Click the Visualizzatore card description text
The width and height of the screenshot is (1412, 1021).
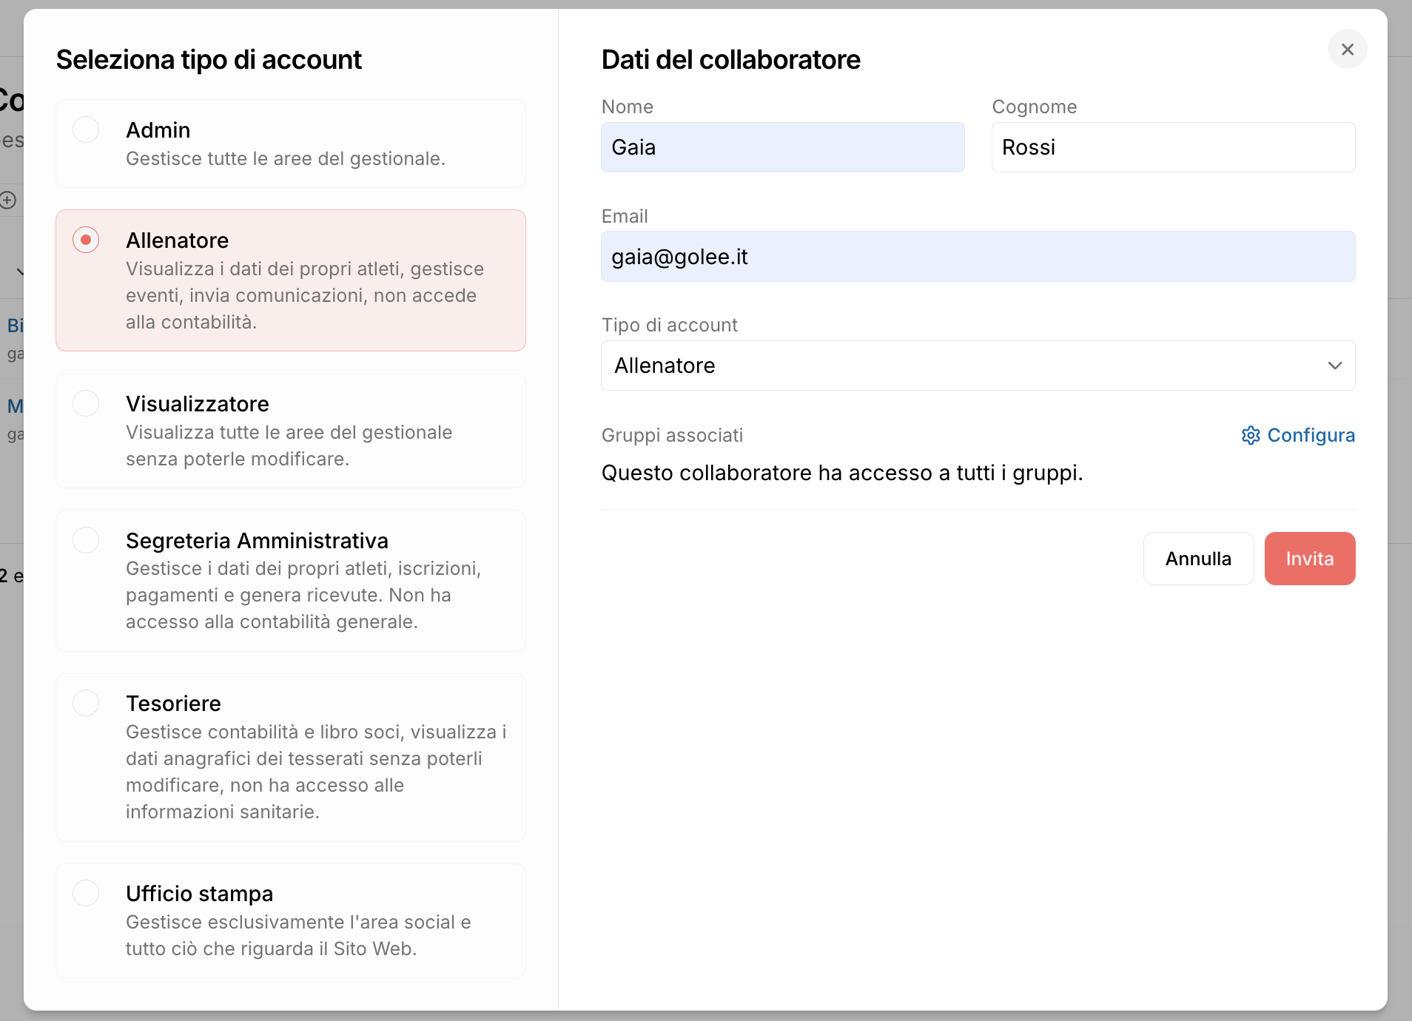click(289, 445)
